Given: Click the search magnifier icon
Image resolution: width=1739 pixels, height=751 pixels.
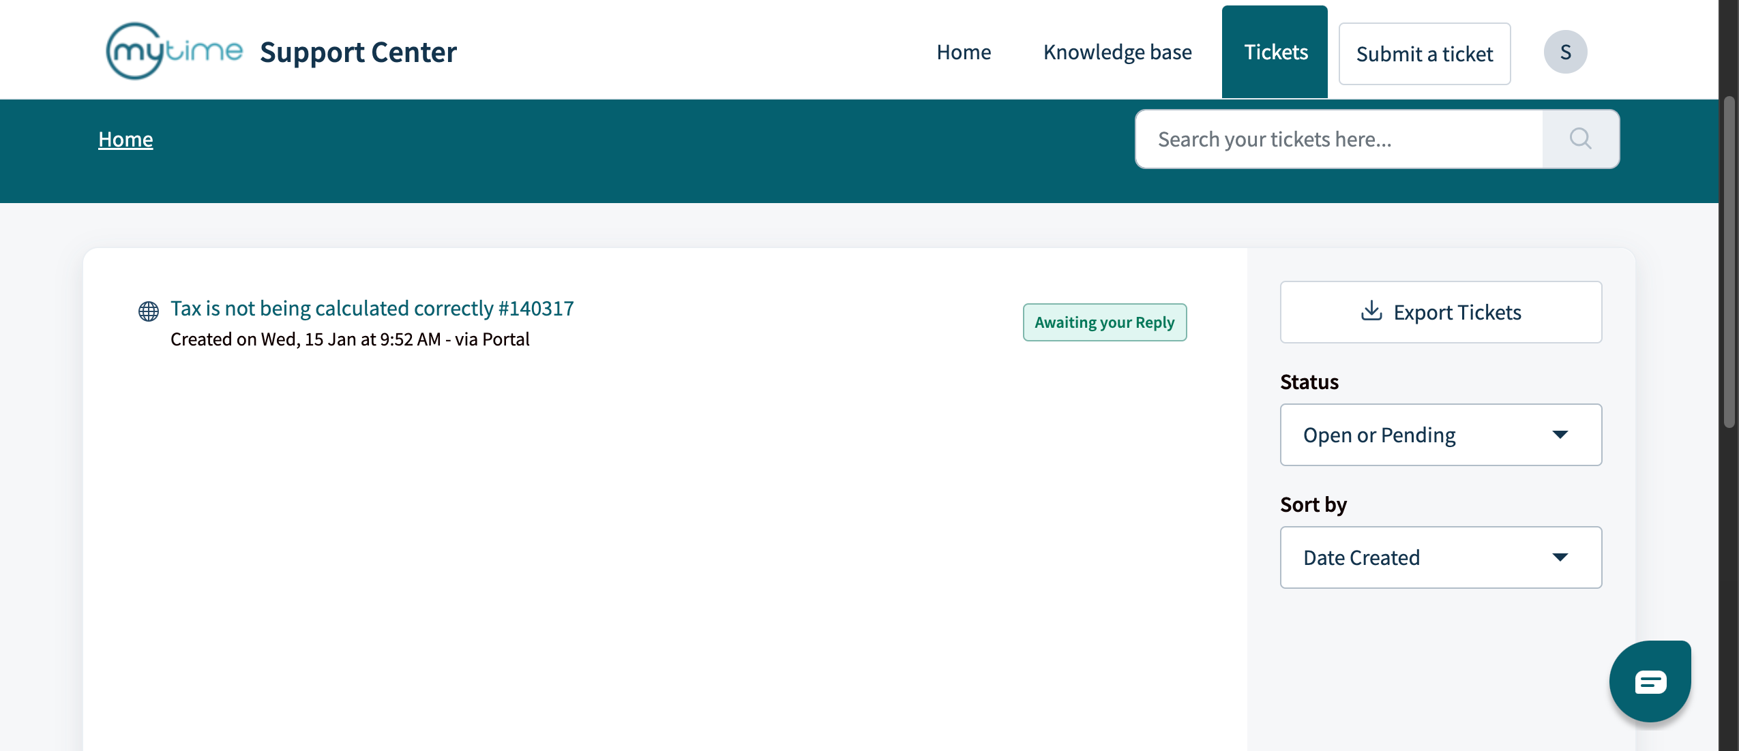Looking at the screenshot, I should (x=1580, y=139).
